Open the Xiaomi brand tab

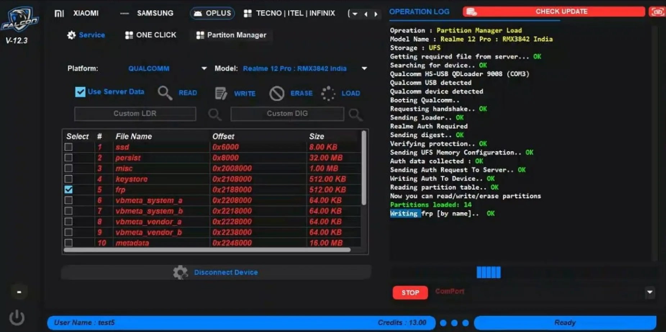click(x=77, y=13)
